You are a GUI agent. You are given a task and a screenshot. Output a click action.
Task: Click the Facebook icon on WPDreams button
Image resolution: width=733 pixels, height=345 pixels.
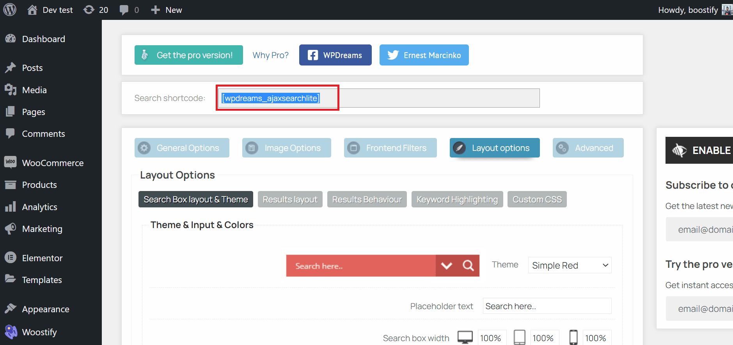(x=313, y=55)
